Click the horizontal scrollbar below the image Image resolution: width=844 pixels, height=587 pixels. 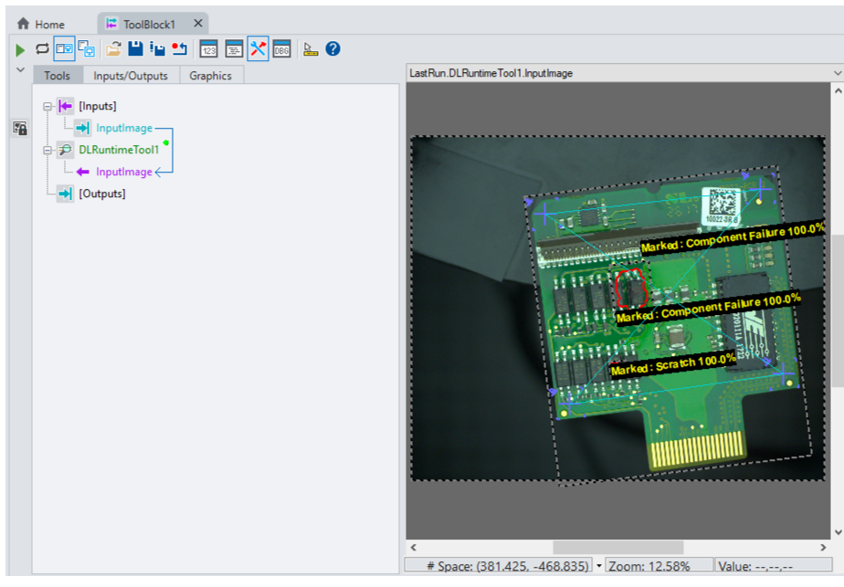pyautogui.click(x=617, y=547)
